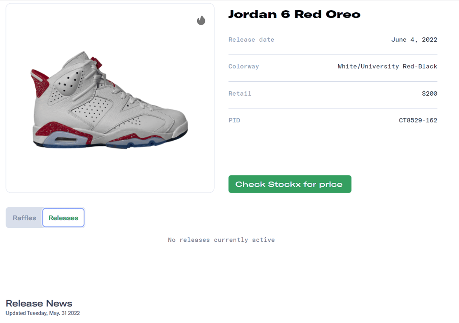Click the Check Stockx for price button
The height and width of the screenshot is (323, 459).
click(289, 184)
